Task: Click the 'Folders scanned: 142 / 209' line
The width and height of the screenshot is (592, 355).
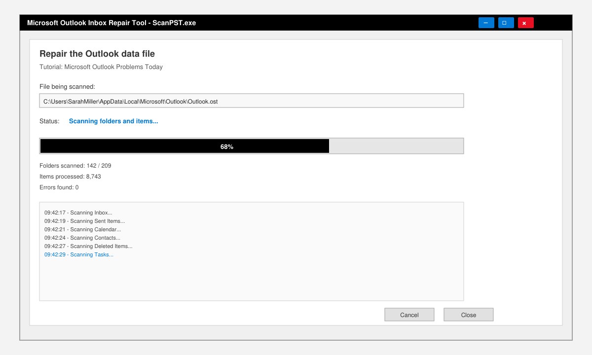Action: pyautogui.click(x=75, y=166)
